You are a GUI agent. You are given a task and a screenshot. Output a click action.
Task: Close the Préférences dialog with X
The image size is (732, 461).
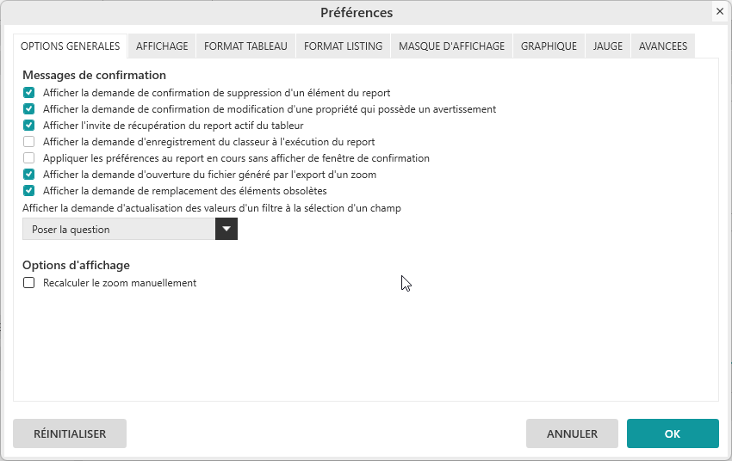tap(719, 11)
